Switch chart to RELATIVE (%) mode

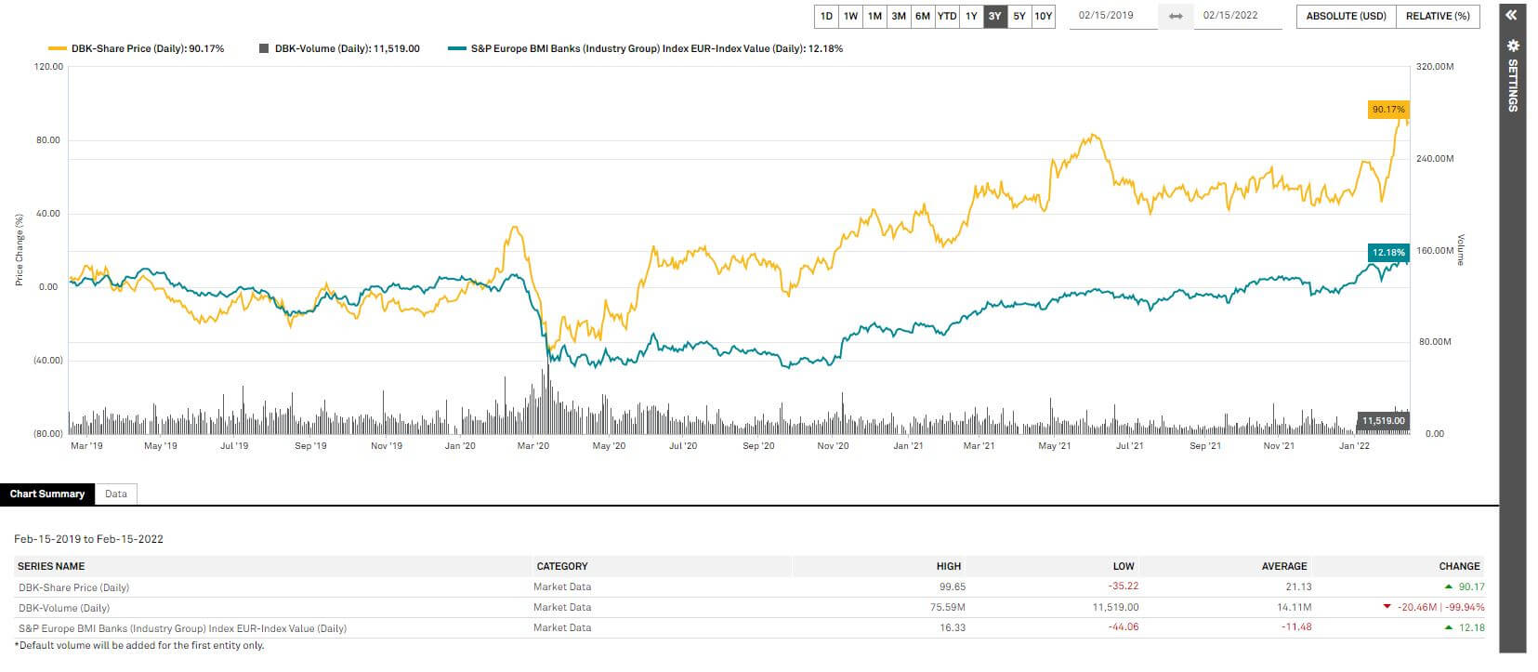pyautogui.click(x=1438, y=16)
